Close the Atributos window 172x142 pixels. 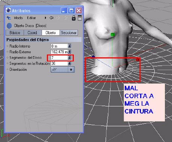[x=79, y=10]
